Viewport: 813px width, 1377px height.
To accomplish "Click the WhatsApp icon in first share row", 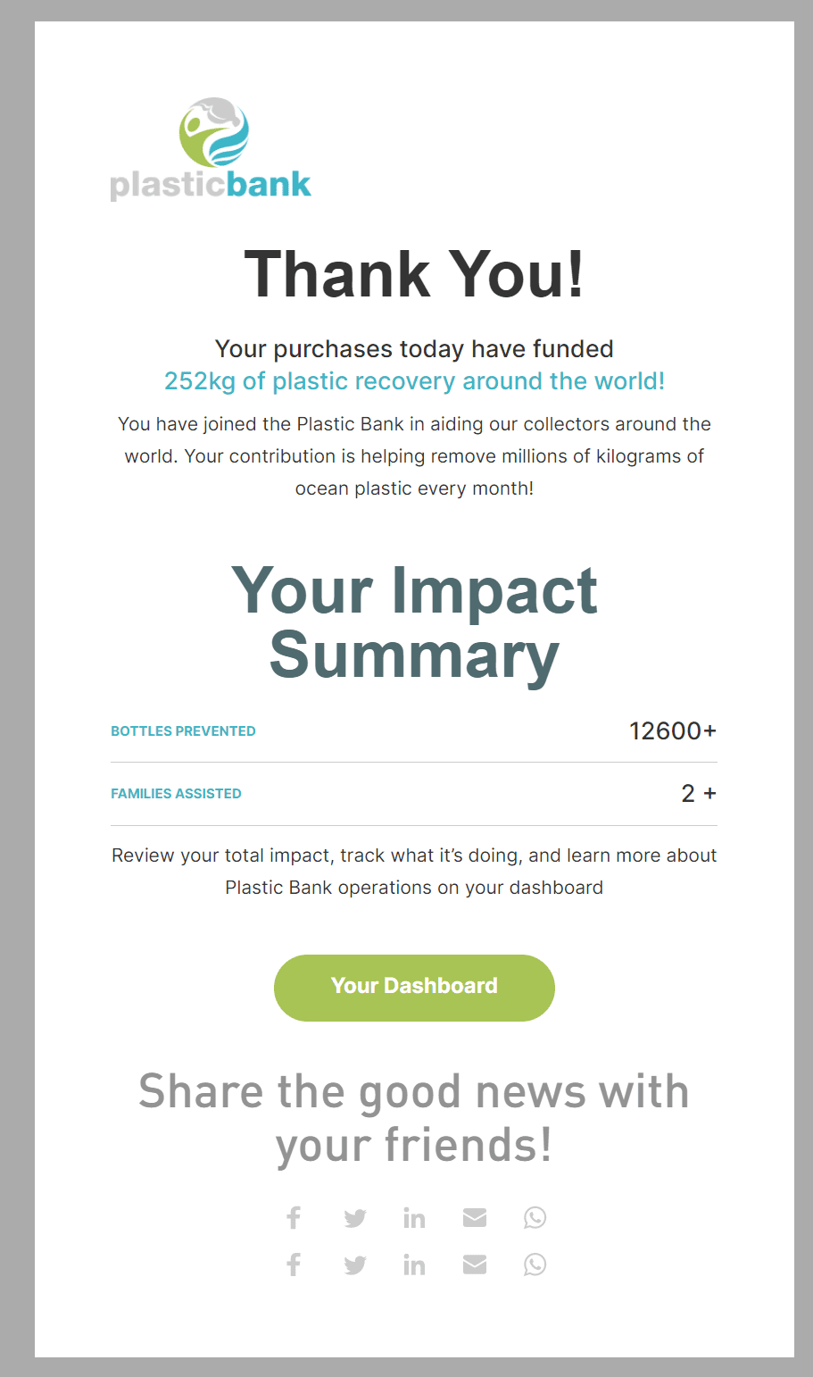I will click(535, 1218).
